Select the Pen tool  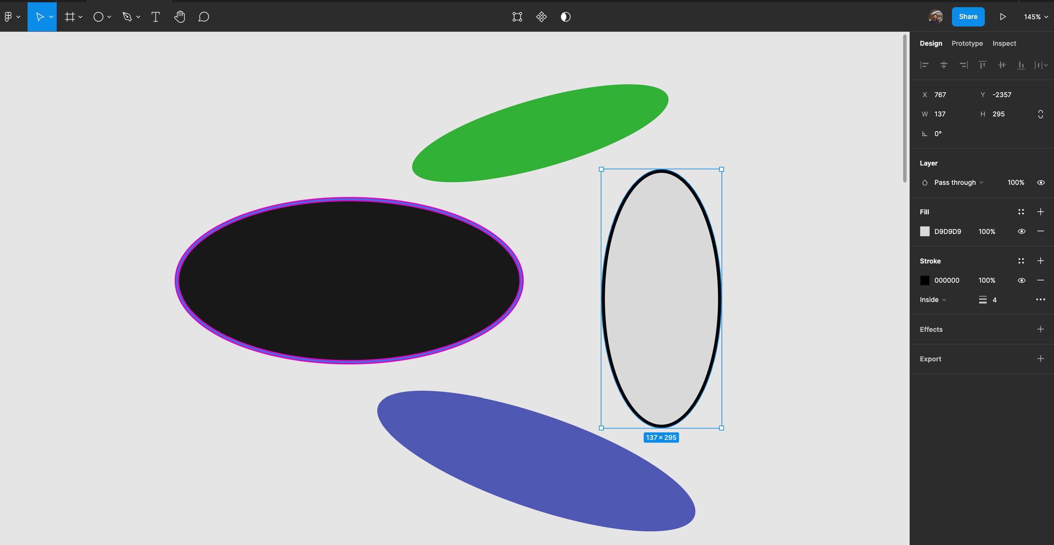128,17
